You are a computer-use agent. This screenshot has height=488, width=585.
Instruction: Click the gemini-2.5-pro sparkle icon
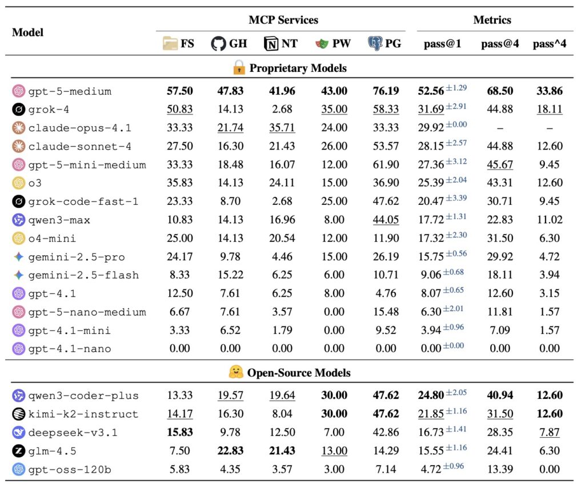[19, 256]
